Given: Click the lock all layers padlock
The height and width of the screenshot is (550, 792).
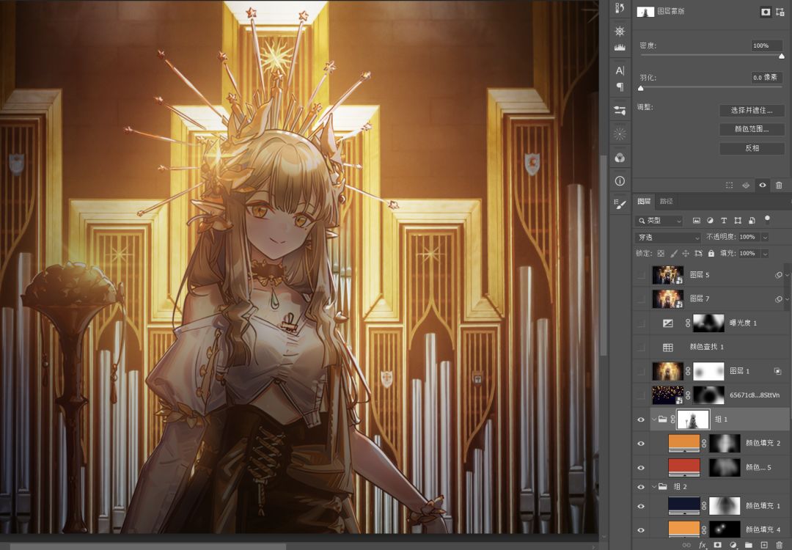Looking at the screenshot, I should click(711, 253).
